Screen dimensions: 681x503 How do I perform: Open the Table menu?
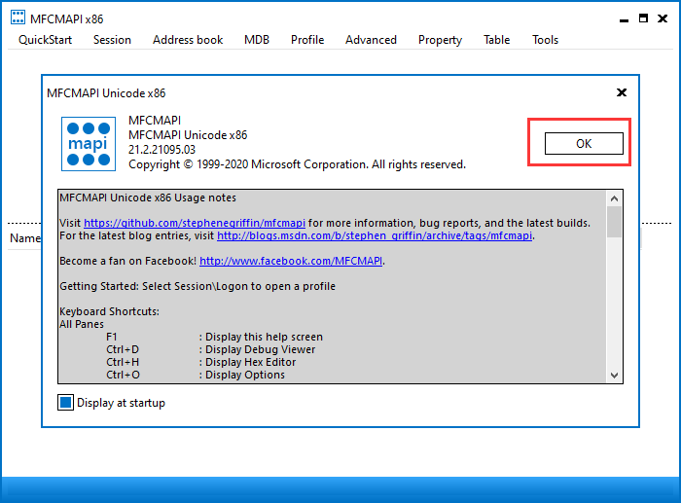coord(497,40)
